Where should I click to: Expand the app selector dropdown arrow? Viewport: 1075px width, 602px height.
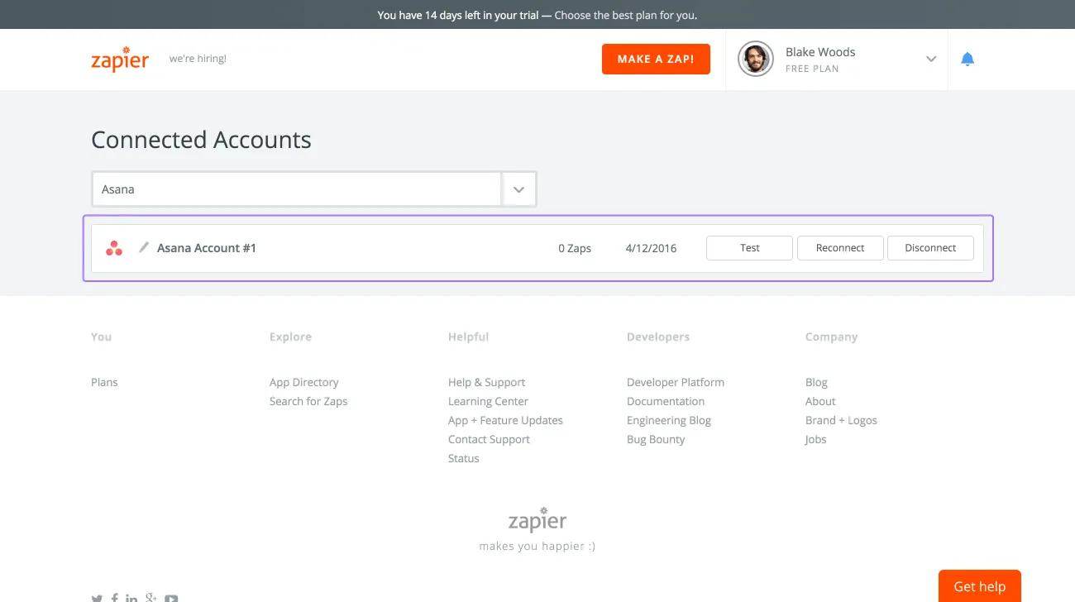518,189
